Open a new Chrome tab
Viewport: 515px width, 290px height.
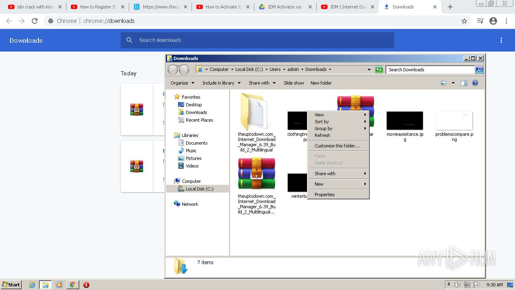450,7
